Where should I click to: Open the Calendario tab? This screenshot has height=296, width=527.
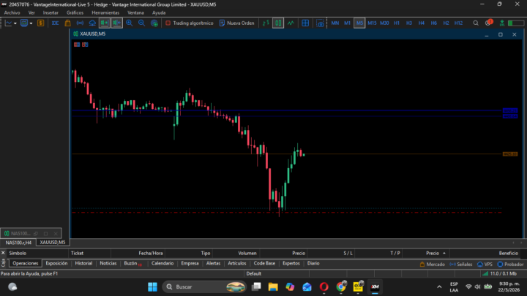(162, 263)
